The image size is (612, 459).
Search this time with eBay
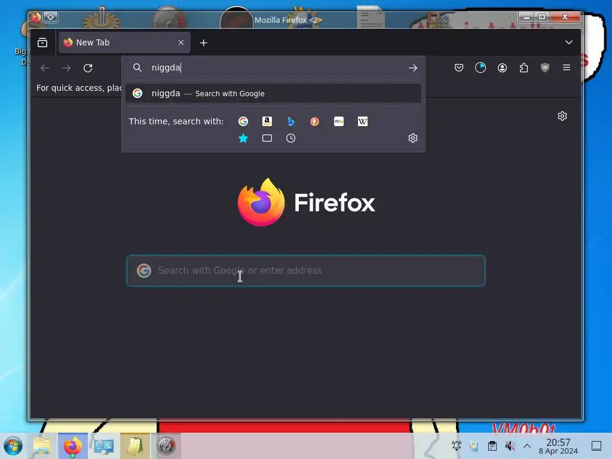339,121
